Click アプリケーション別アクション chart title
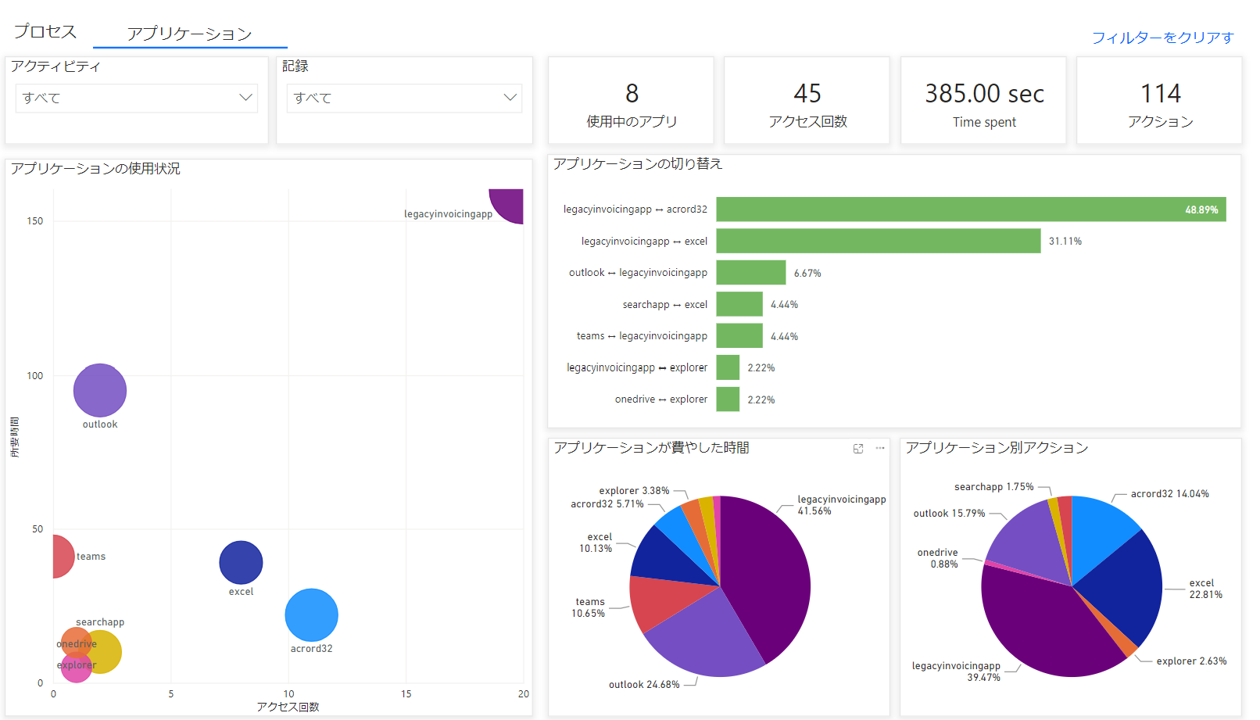Image resolution: width=1260 pixels, height=720 pixels. click(x=997, y=448)
